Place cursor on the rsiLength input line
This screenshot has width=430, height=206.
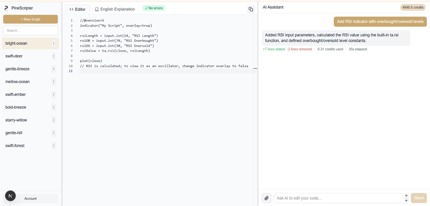pos(119,36)
